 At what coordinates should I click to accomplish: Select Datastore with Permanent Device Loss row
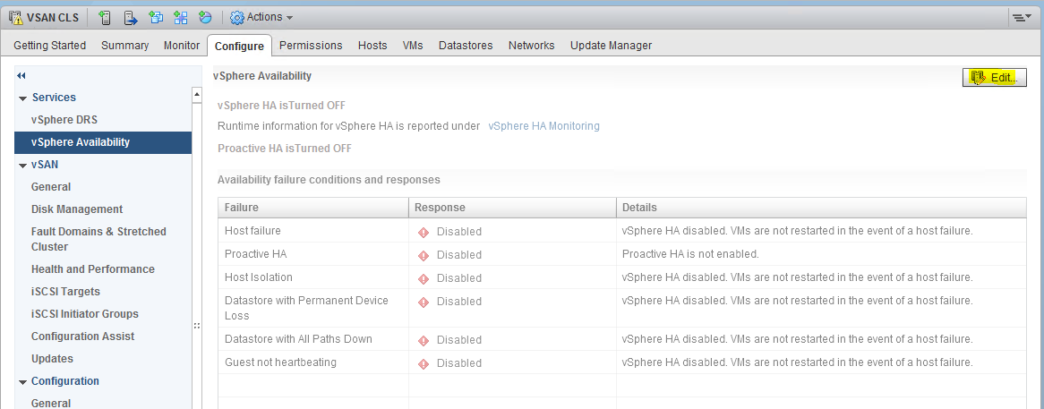point(622,308)
